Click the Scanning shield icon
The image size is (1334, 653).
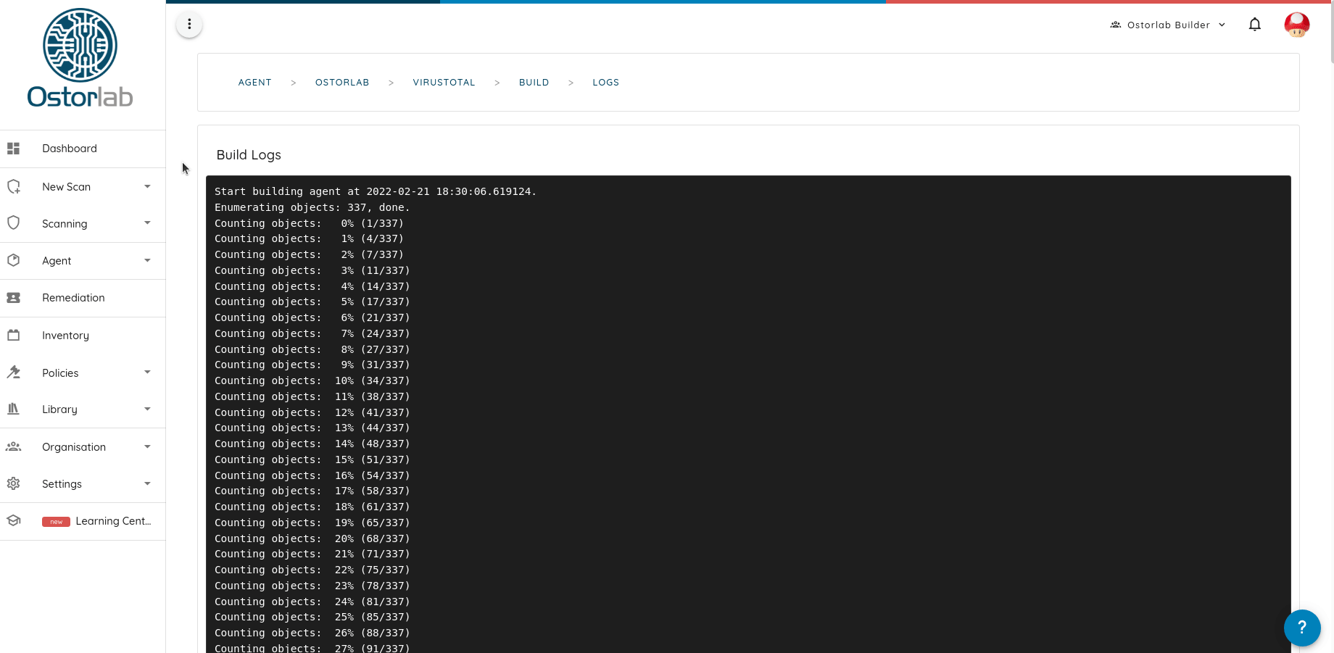tap(13, 223)
